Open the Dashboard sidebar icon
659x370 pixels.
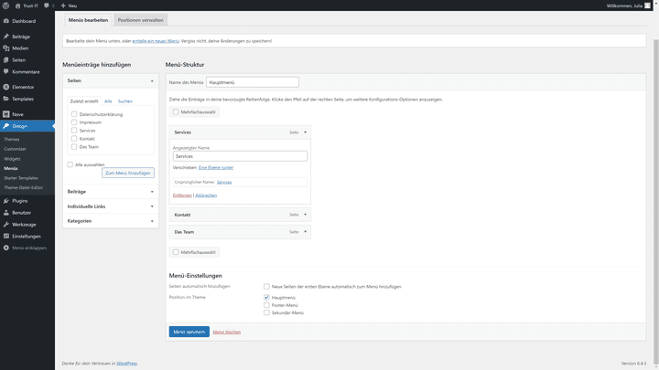coord(5,21)
